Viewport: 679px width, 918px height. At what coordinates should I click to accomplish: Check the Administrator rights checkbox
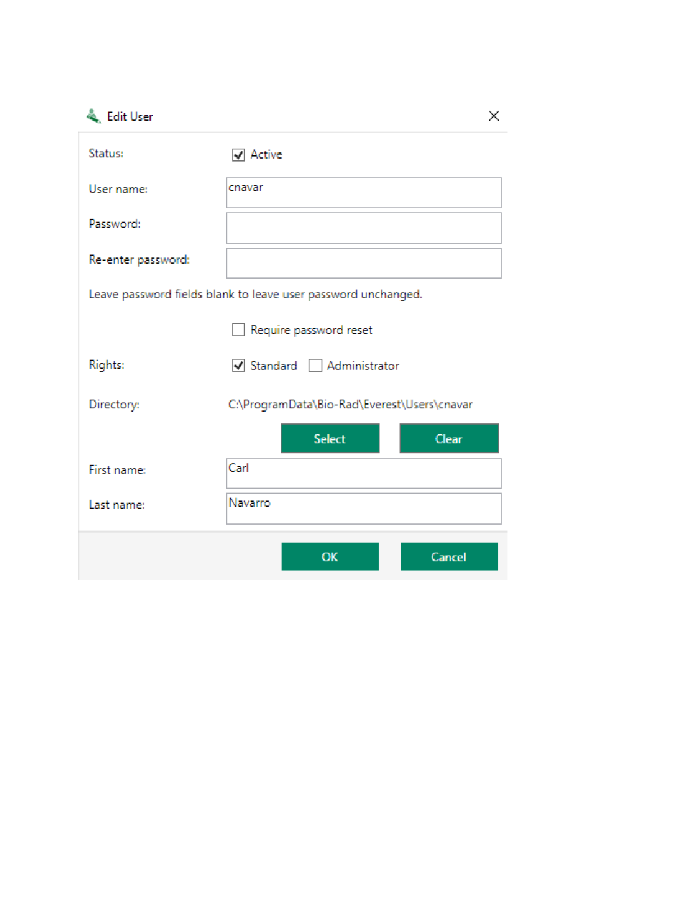(x=315, y=366)
